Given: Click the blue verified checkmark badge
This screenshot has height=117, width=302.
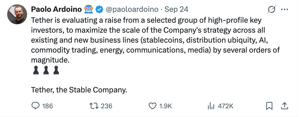Looking at the screenshot, I should pyautogui.click(x=99, y=9).
